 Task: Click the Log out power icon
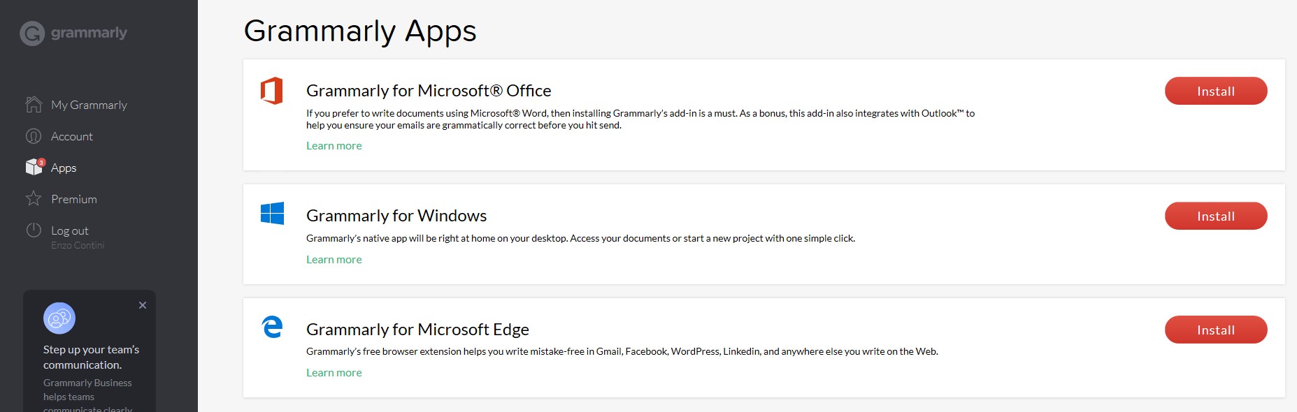[x=34, y=230]
